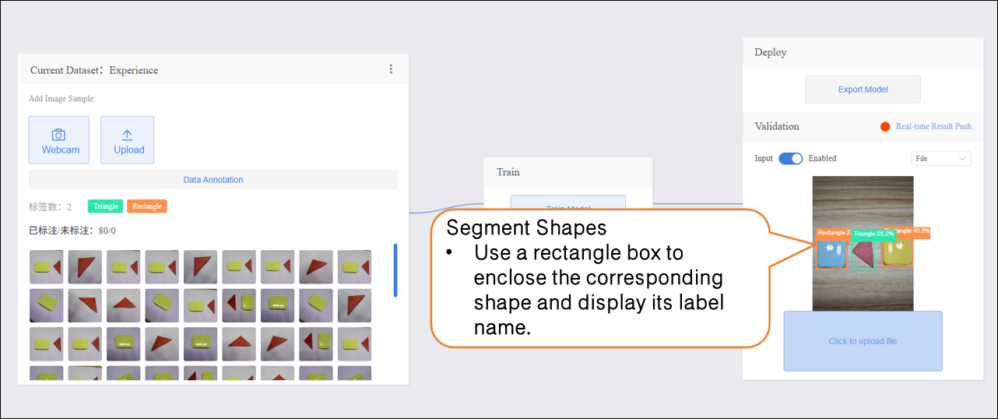Click the 'Click to upload file' area
This screenshot has height=419, width=998.
point(863,341)
